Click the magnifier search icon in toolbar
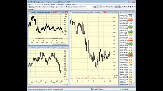 (x=82, y=7)
